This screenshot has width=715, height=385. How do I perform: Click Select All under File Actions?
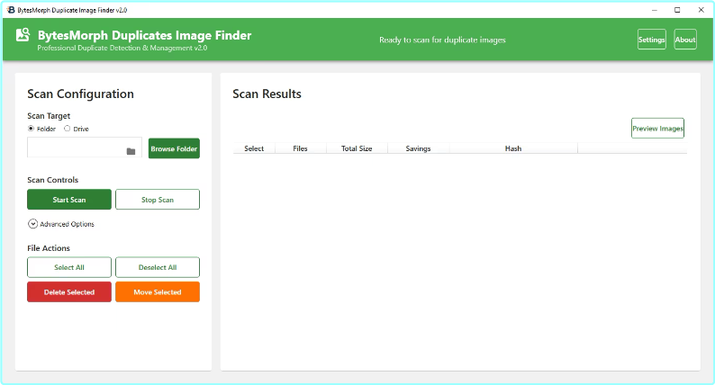[x=69, y=267]
